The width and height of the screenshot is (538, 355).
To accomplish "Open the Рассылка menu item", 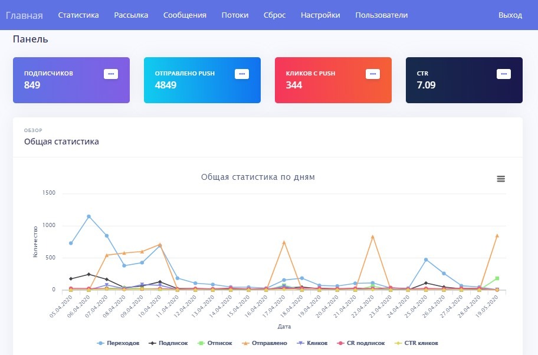I will (x=131, y=15).
